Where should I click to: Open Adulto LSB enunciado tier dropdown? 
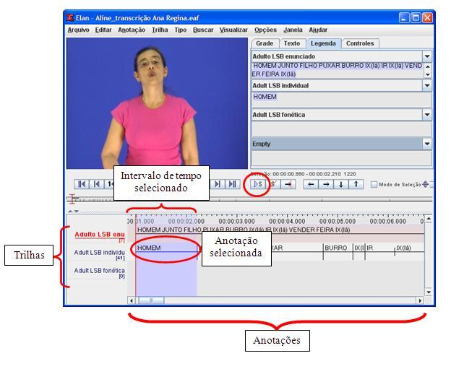pos(427,56)
